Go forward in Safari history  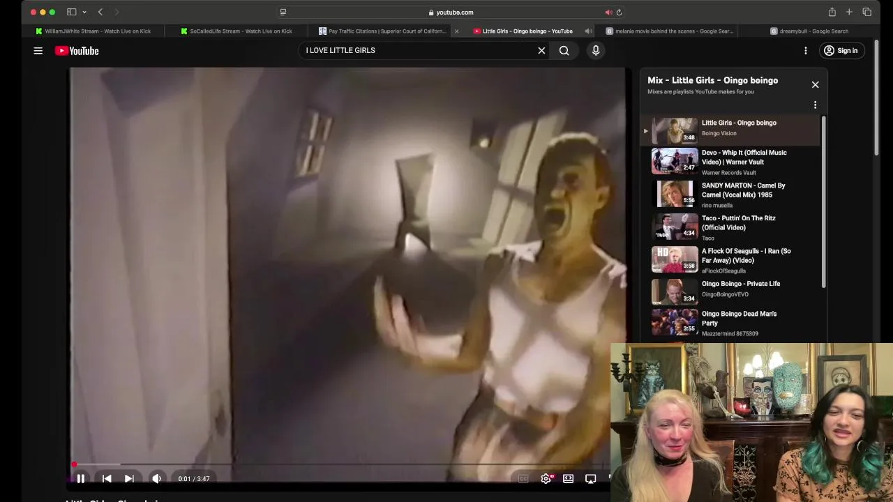point(117,12)
